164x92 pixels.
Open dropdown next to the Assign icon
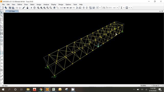[x=100, y=8]
